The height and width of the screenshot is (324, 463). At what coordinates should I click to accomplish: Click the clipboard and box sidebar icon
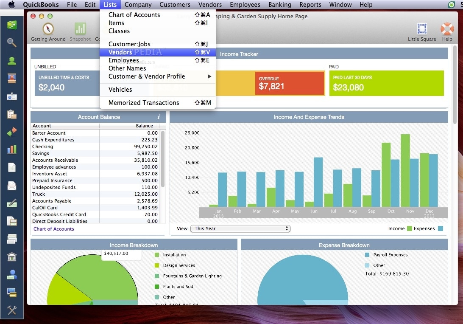(12, 114)
